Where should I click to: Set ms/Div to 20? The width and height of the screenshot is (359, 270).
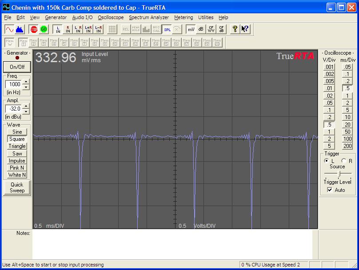pos(347,125)
